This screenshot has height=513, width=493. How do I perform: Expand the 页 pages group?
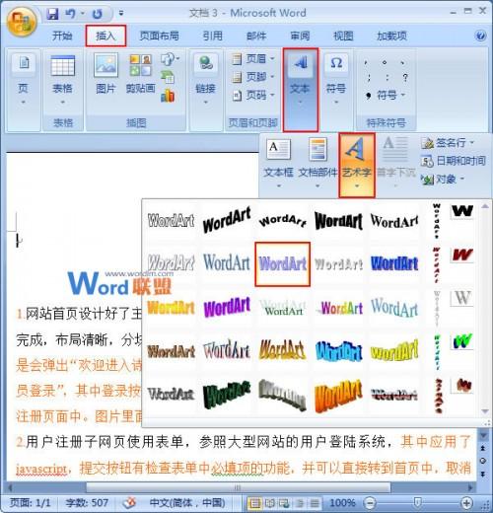[24, 79]
